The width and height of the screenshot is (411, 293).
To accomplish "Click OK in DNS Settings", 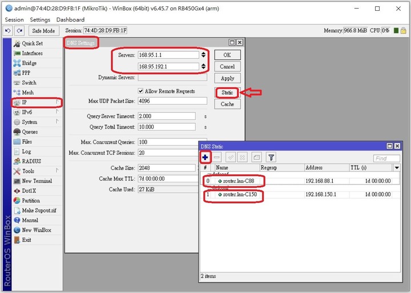I will pos(227,55).
